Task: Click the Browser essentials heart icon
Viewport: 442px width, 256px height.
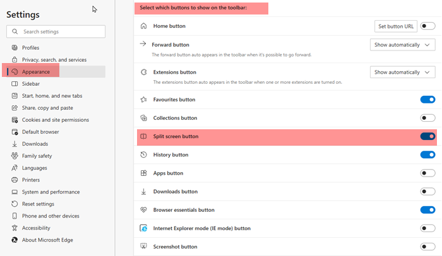Action: 143,210
